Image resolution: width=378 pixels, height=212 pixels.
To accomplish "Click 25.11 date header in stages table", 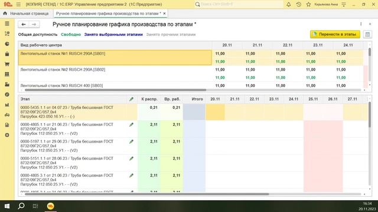I will (313, 99).
